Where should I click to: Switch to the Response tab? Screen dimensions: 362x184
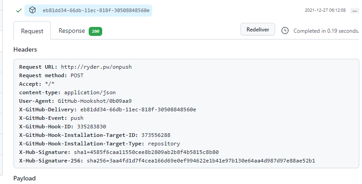point(72,31)
